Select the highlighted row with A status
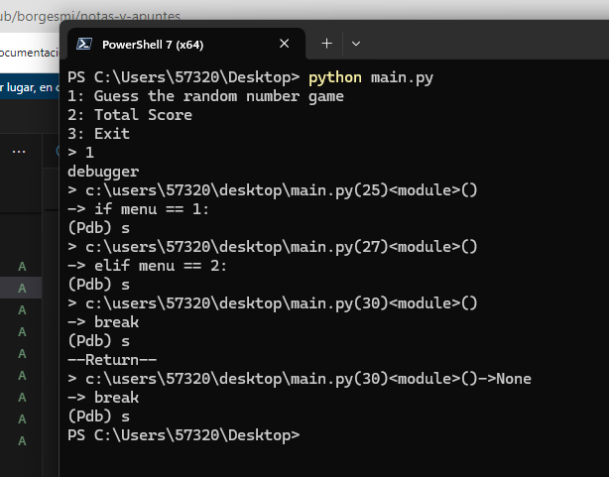 [22, 289]
